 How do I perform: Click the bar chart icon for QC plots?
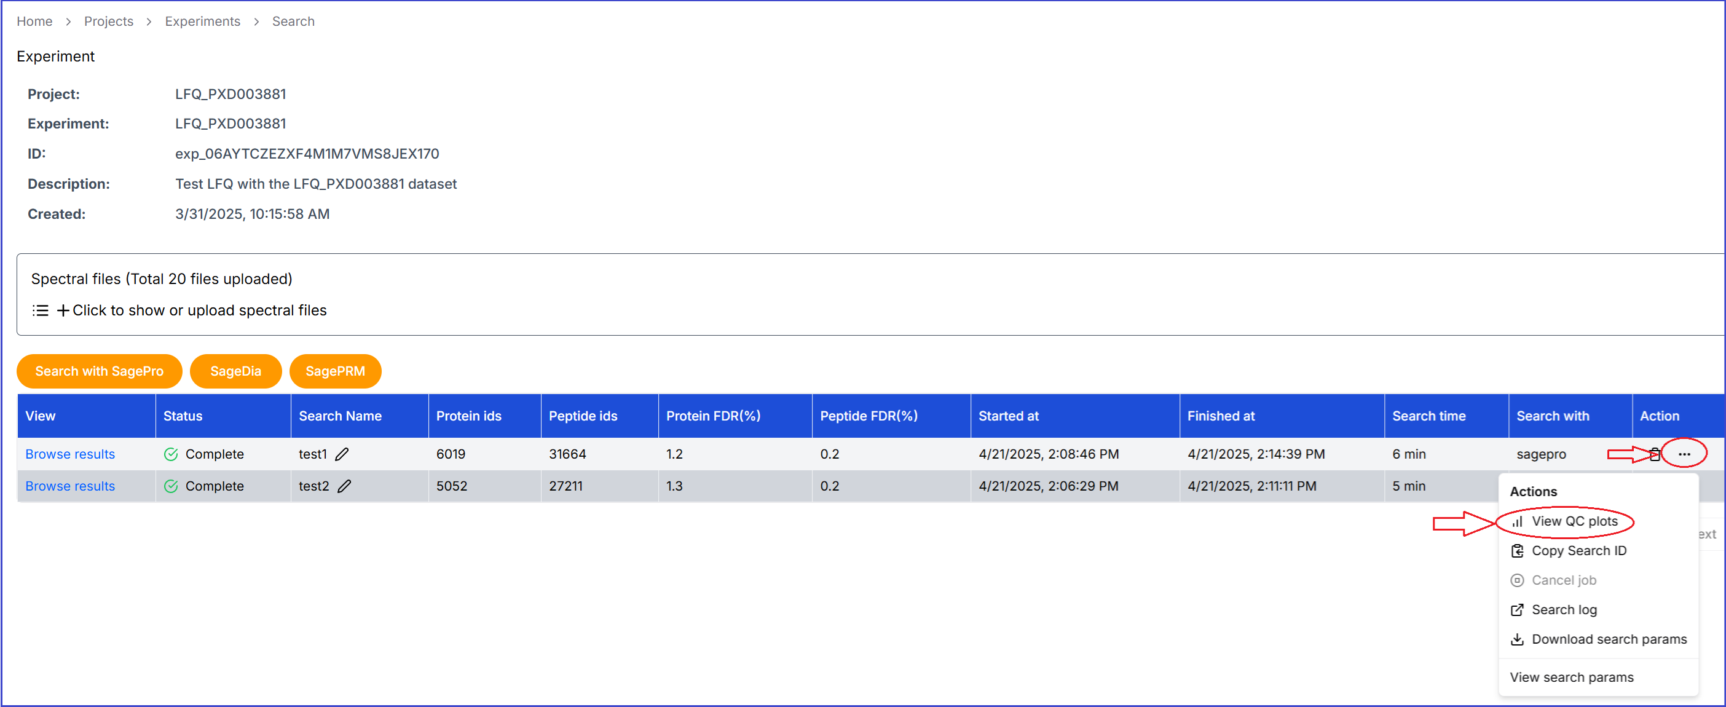1518,521
